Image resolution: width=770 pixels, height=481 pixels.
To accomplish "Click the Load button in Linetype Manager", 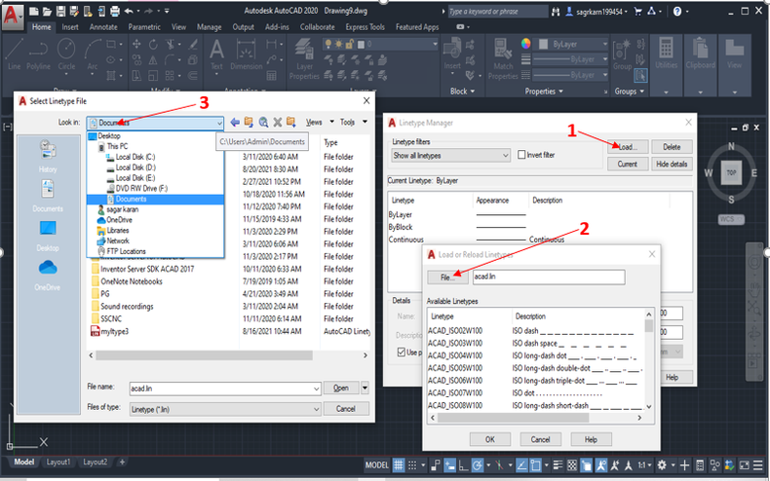I will 628,147.
